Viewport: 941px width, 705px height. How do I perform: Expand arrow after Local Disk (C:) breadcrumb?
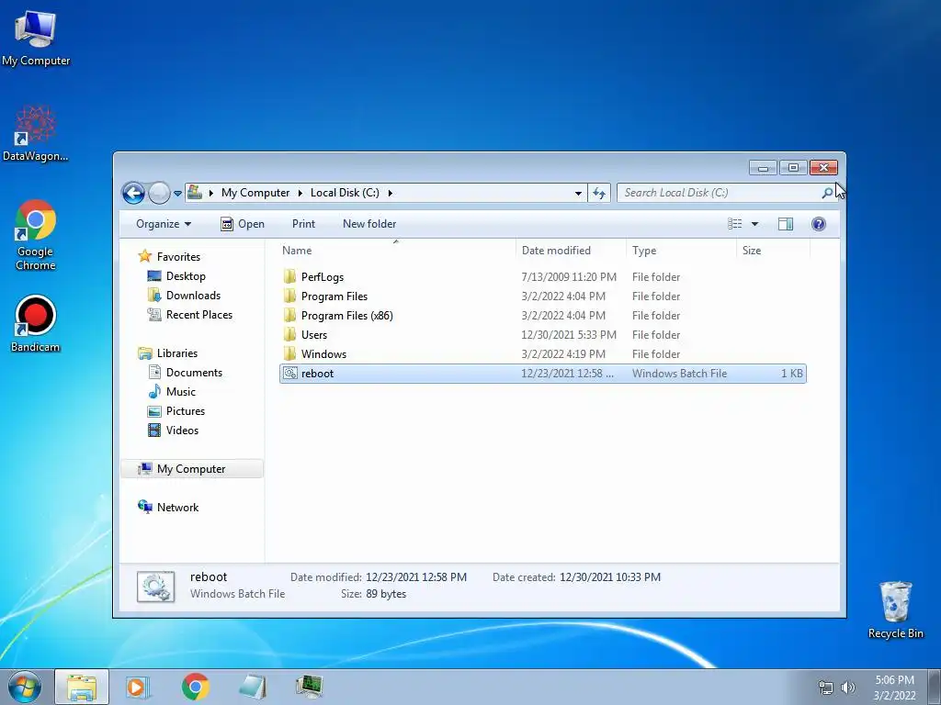pyautogui.click(x=390, y=193)
